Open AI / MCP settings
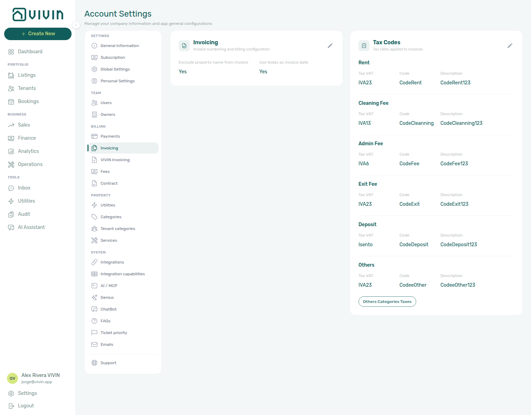This screenshot has height=415, width=531. (x=123, y=286)
